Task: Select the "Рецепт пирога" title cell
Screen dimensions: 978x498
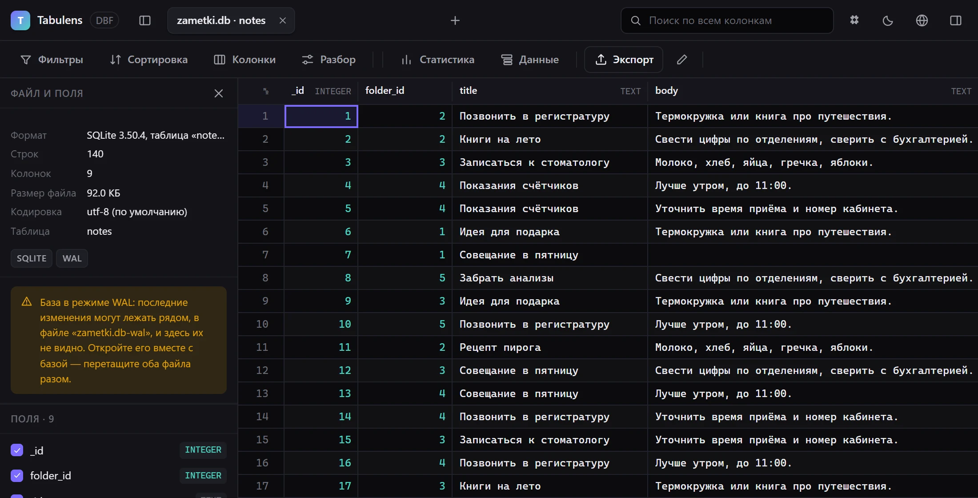Action: (550, 347)
